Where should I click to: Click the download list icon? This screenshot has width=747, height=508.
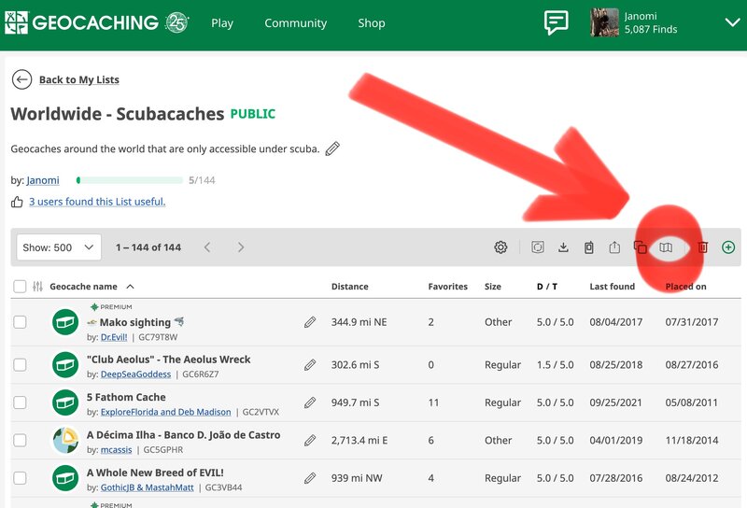563,247
